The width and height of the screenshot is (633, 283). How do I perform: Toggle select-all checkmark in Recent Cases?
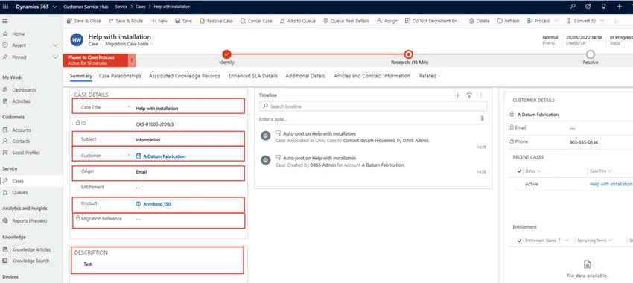click(x=519, y=171)
